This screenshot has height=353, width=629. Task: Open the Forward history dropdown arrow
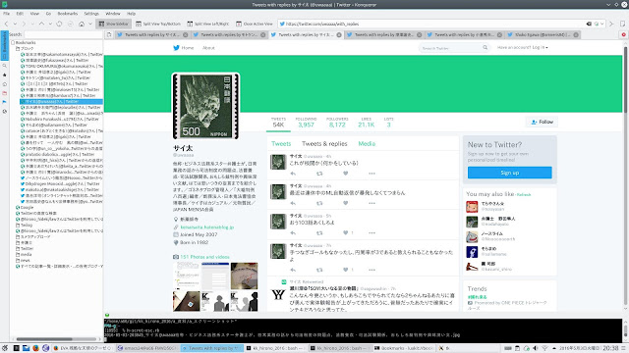point(32,24)
